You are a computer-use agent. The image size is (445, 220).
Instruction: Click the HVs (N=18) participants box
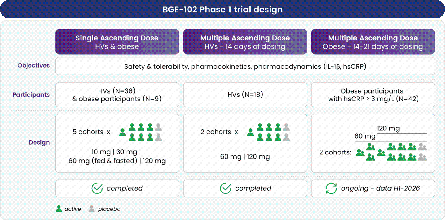pyautogui.click(x=245, y=95)
